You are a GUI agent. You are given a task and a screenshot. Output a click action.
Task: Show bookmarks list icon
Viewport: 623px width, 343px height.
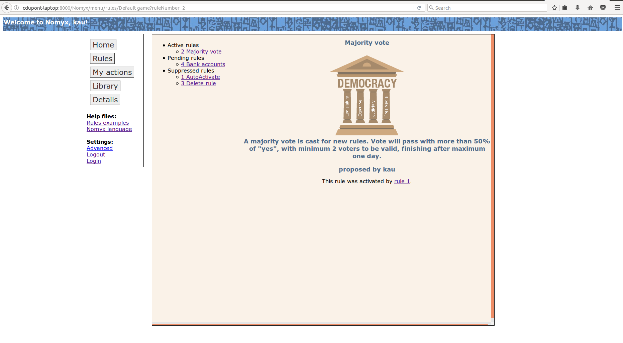coord(565,8)
